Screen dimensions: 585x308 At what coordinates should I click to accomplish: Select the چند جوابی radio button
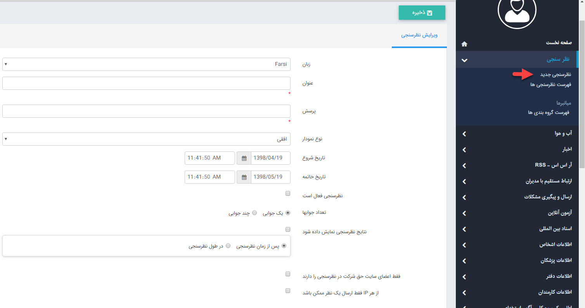tap(254, 213)
